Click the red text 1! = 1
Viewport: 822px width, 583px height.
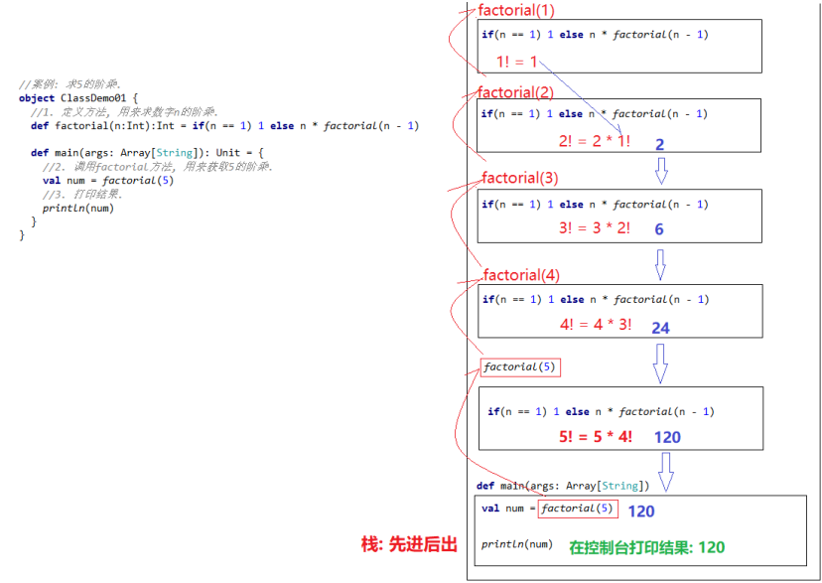pyautogui.click(x=515, y=62)
